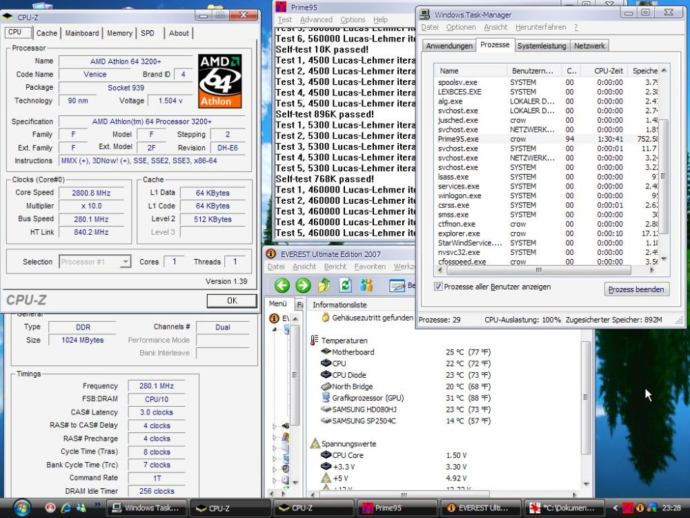Open EVEREST Favoriten menu
The height and width of the screenshot is (518, 690).
[x=370, y=267]
